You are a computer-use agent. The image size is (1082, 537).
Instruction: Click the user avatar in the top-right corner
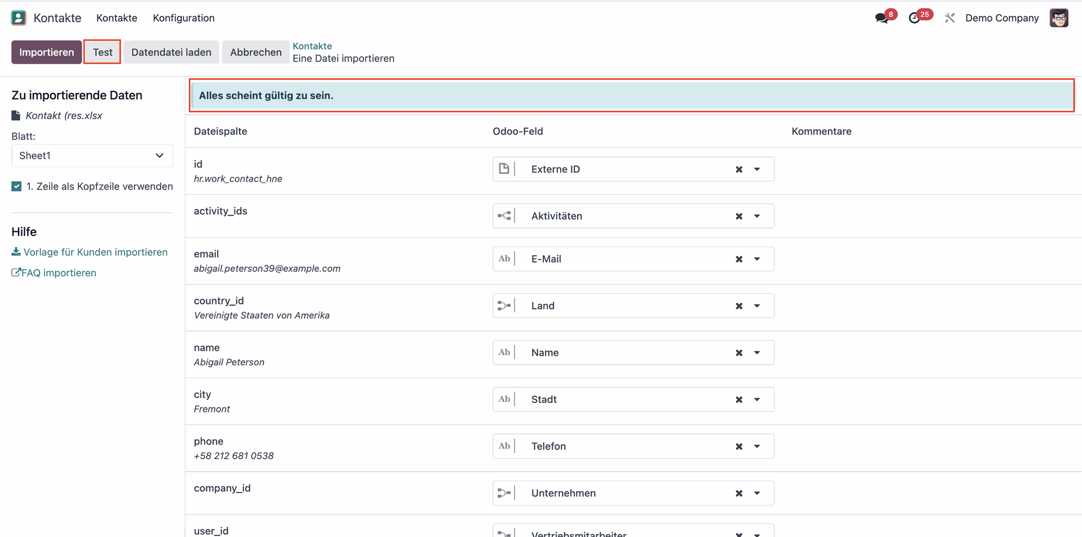[x=1059, y=17]
